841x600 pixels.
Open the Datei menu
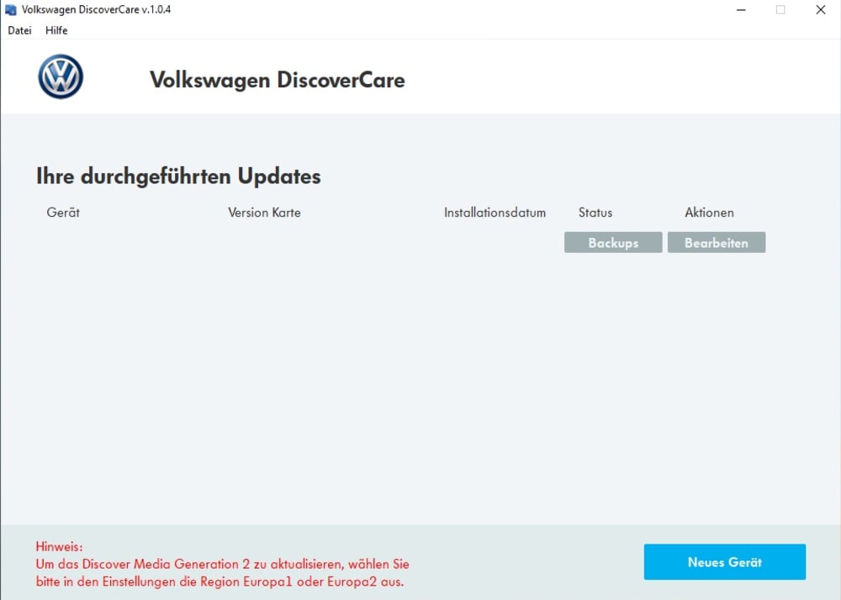pos(19,30)
